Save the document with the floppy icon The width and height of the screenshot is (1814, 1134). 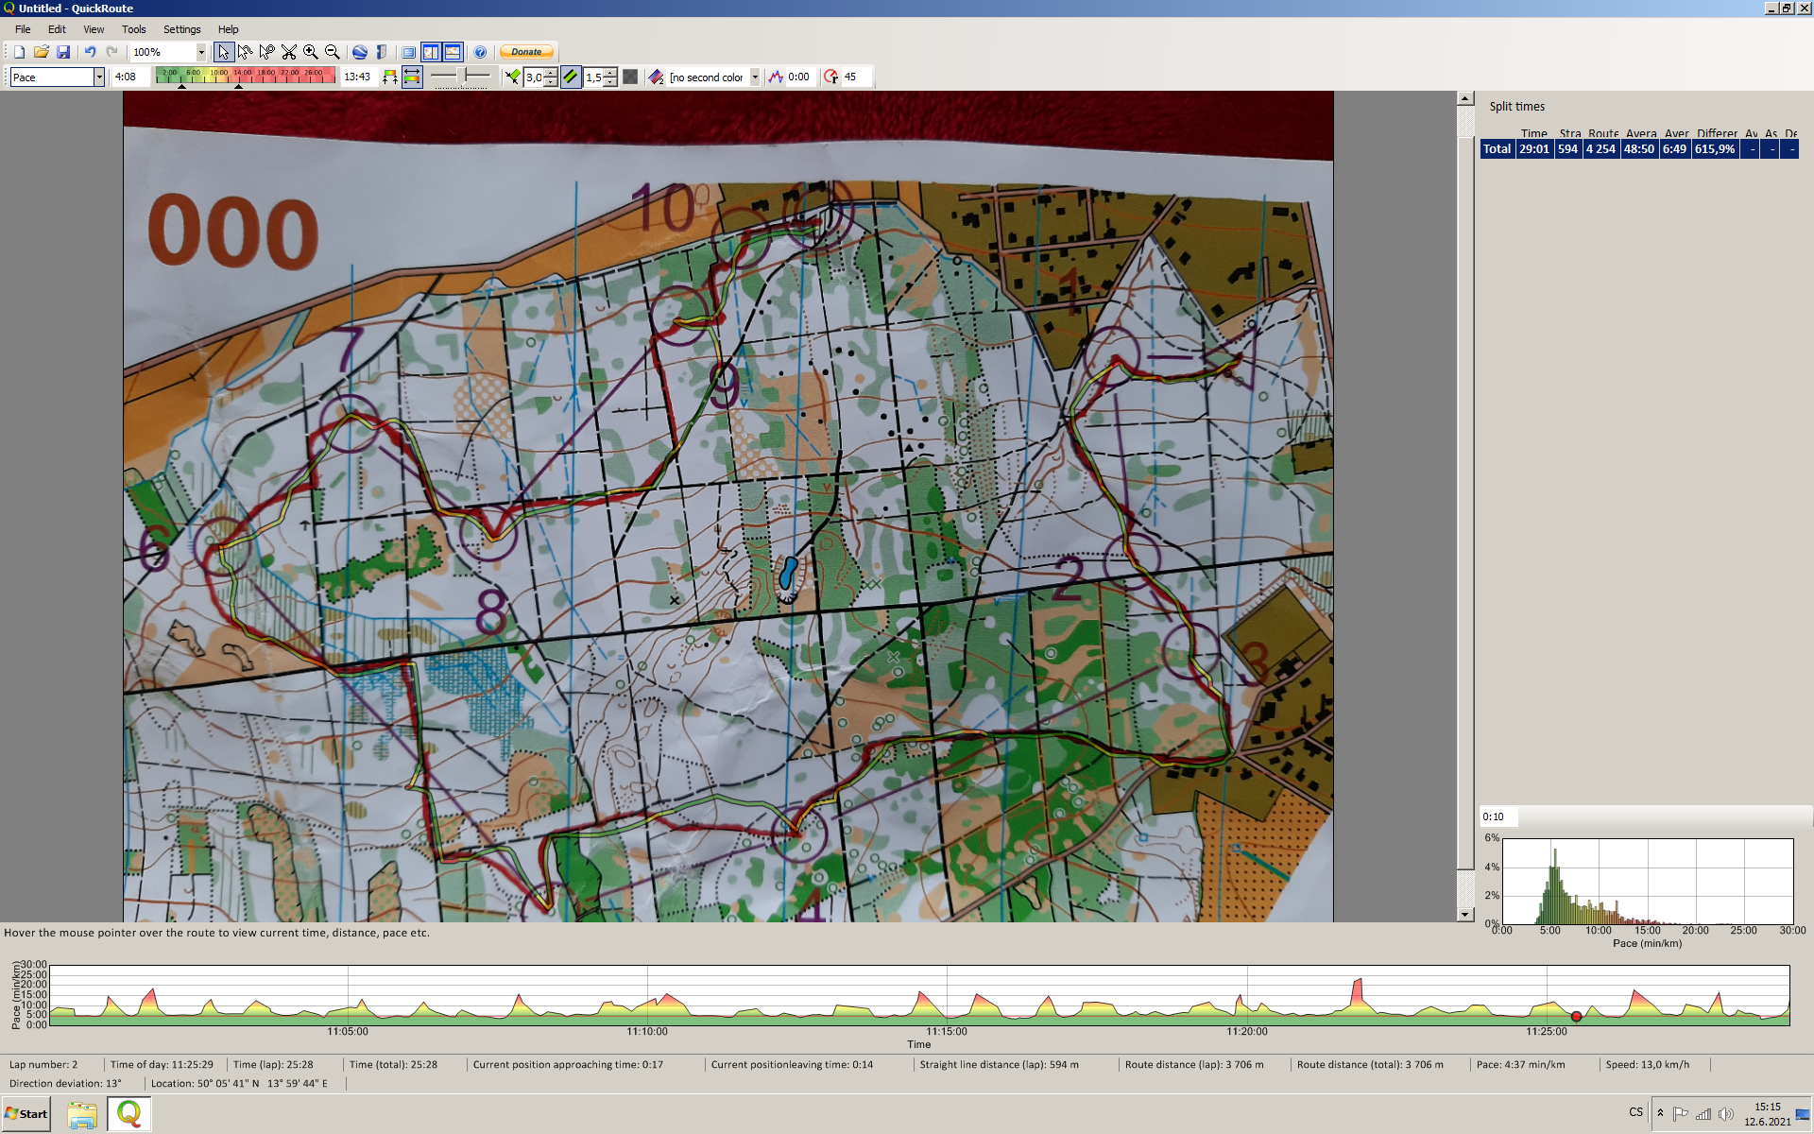coord(62,52)
